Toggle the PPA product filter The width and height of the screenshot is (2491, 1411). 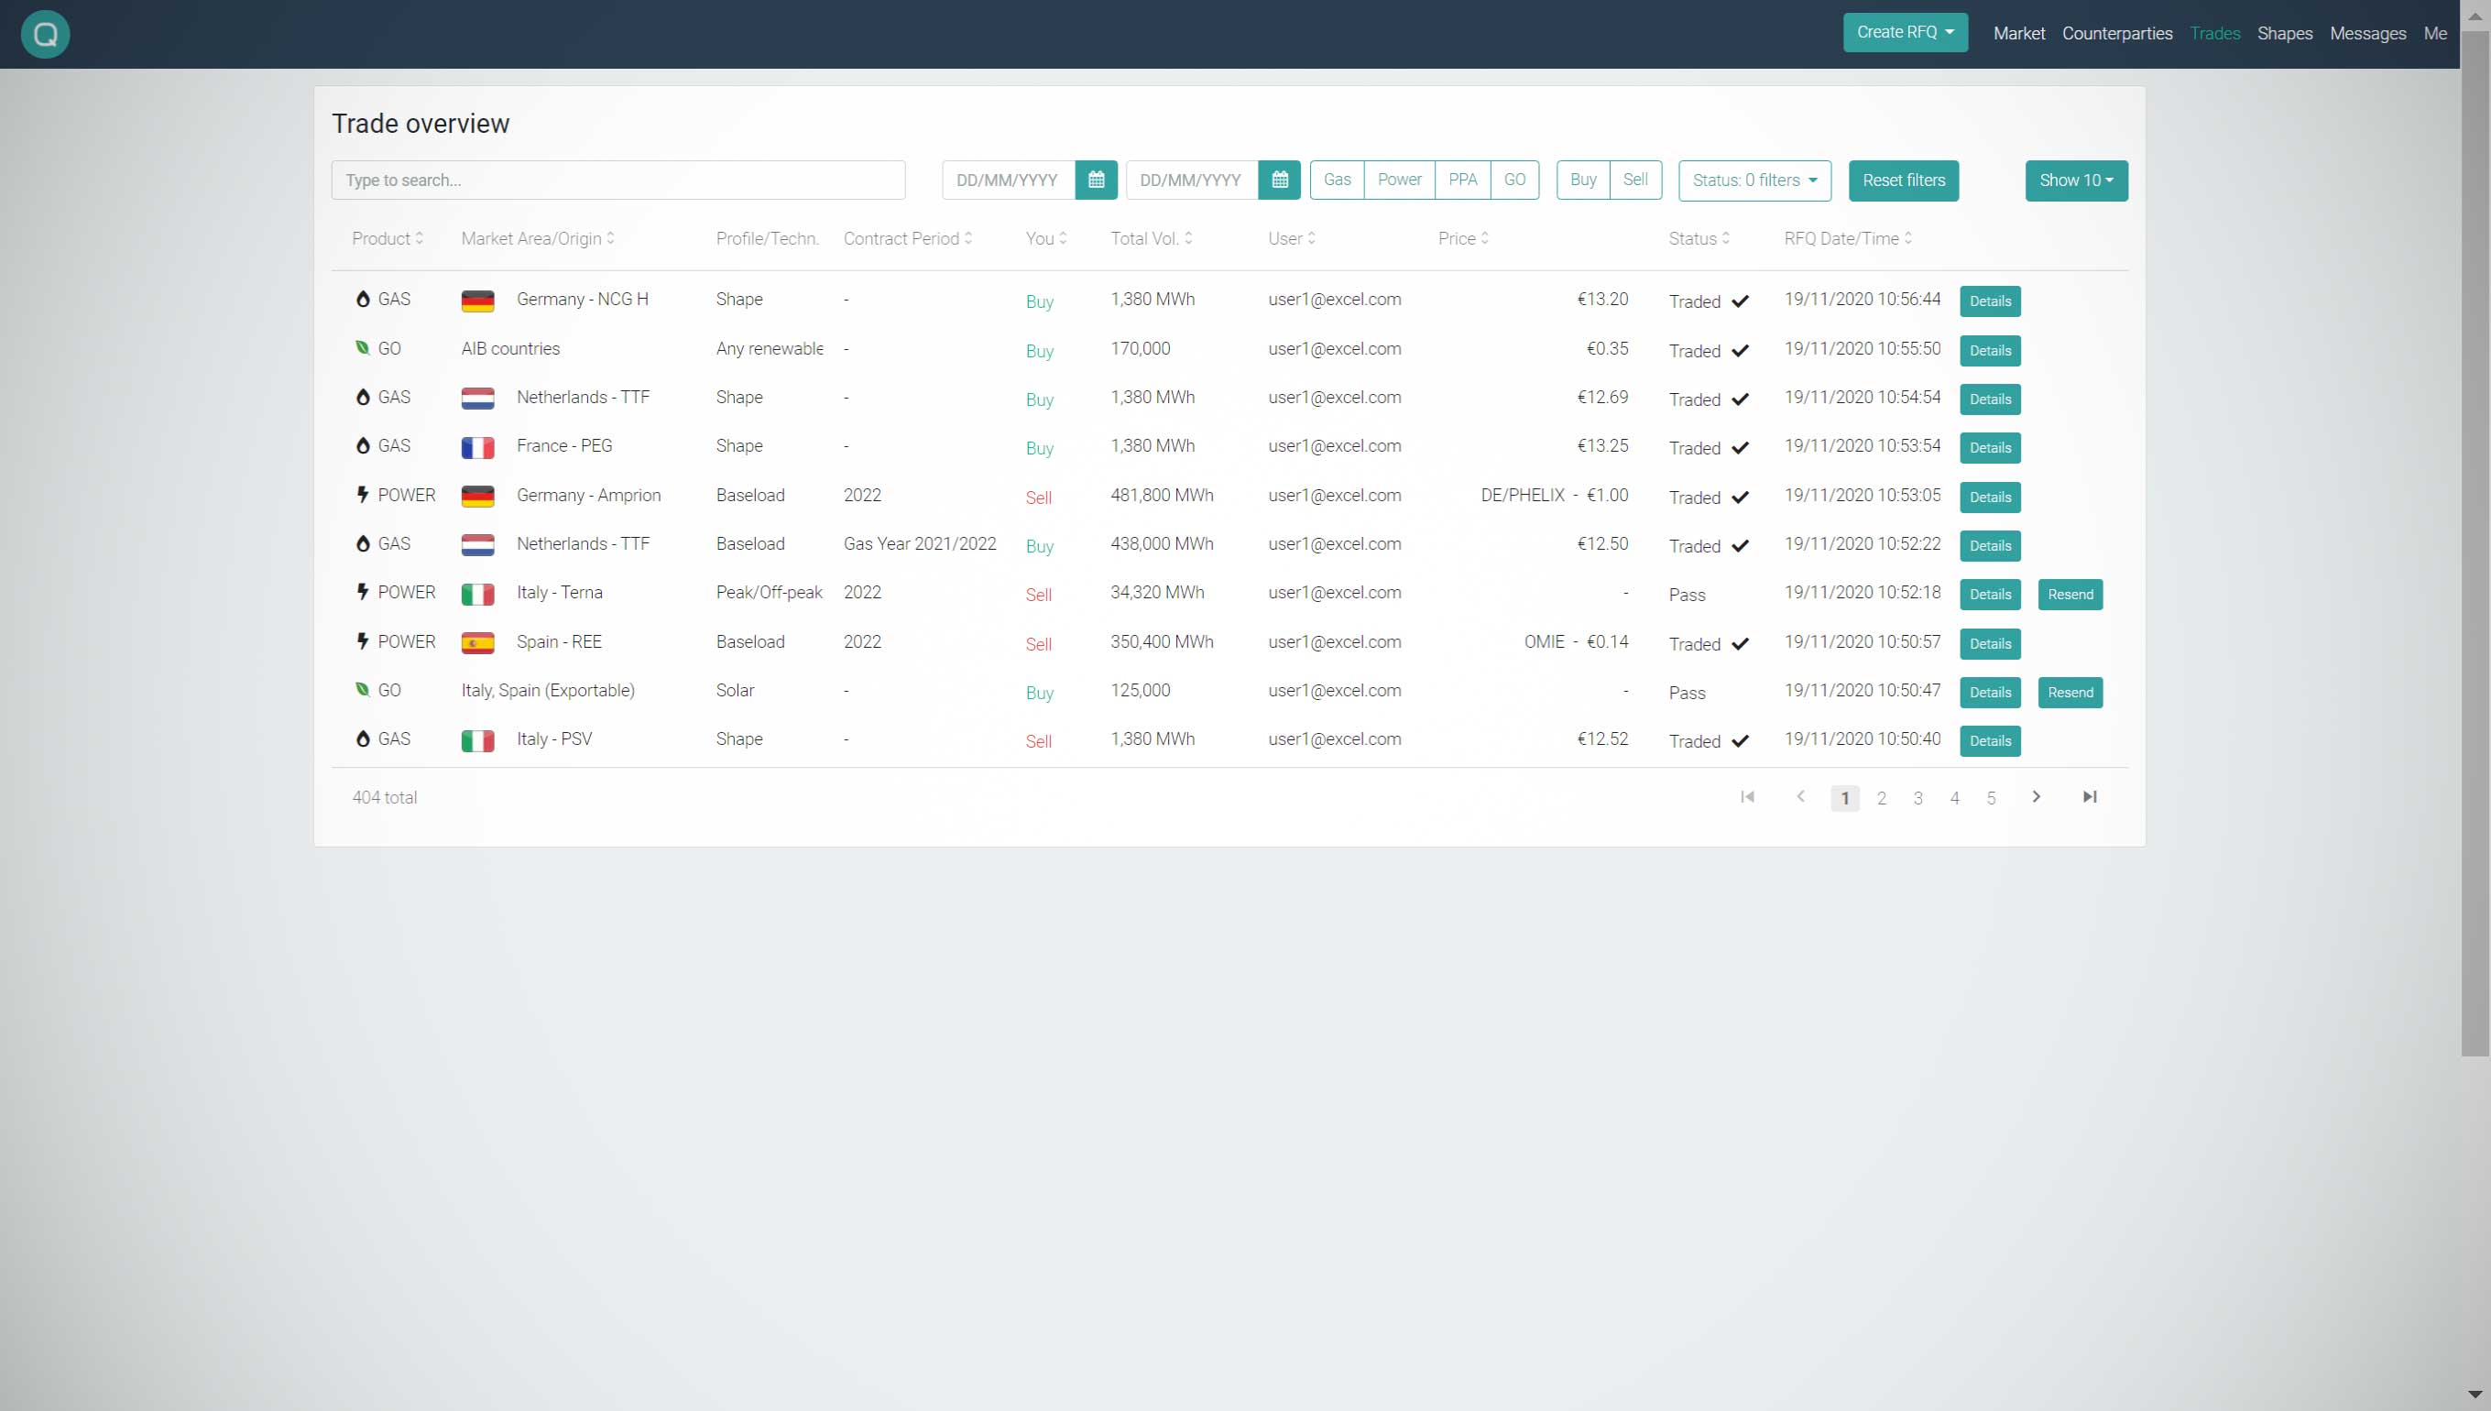click(x=1463, y=180)
